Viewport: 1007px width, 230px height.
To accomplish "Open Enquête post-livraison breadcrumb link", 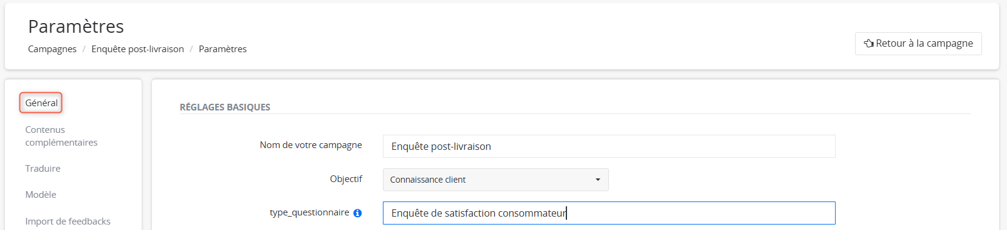I will pyautogui.click(x=137, y=49).
